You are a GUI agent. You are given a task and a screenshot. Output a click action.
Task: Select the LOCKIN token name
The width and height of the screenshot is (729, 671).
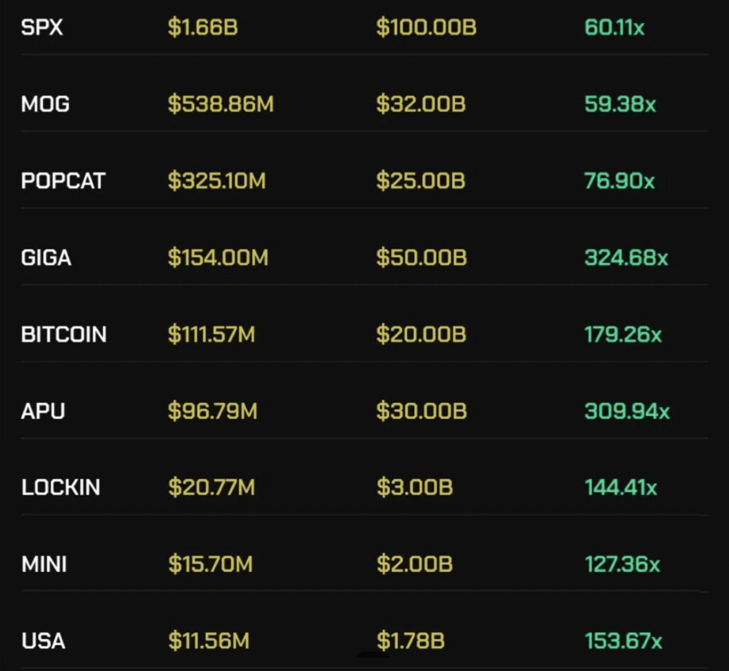tap(60, 487)
